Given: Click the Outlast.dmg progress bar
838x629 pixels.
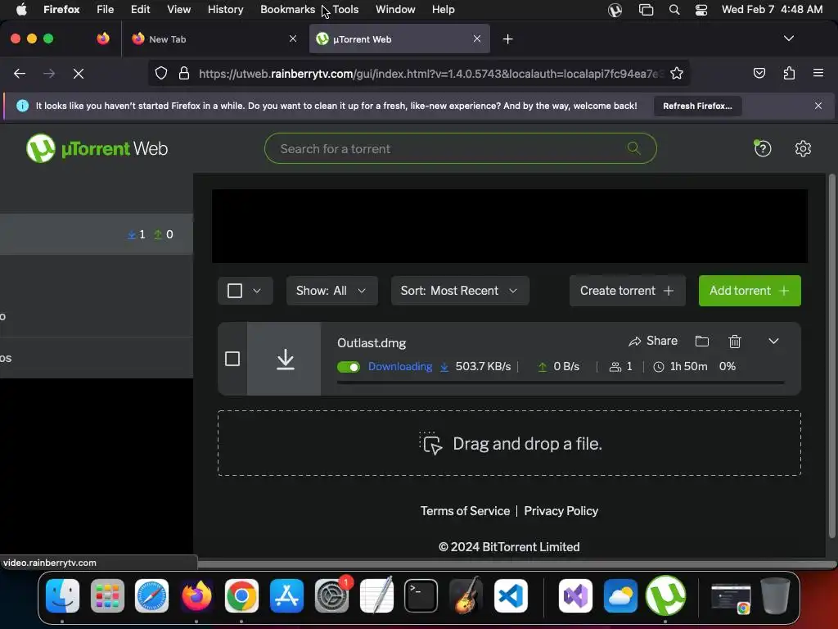Looking at the screenshot, I should (x=561, y=382).
